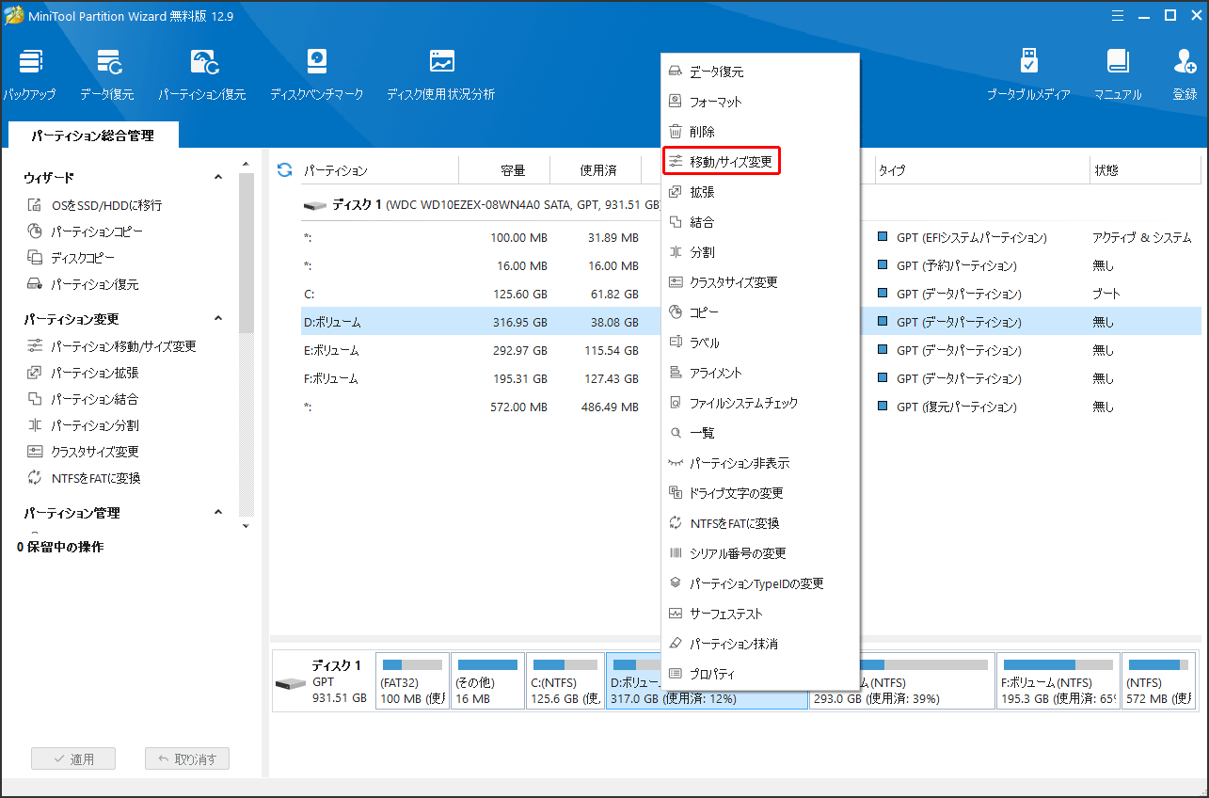
Task: Click the 適用 button
Action: [x=73, y=759]
